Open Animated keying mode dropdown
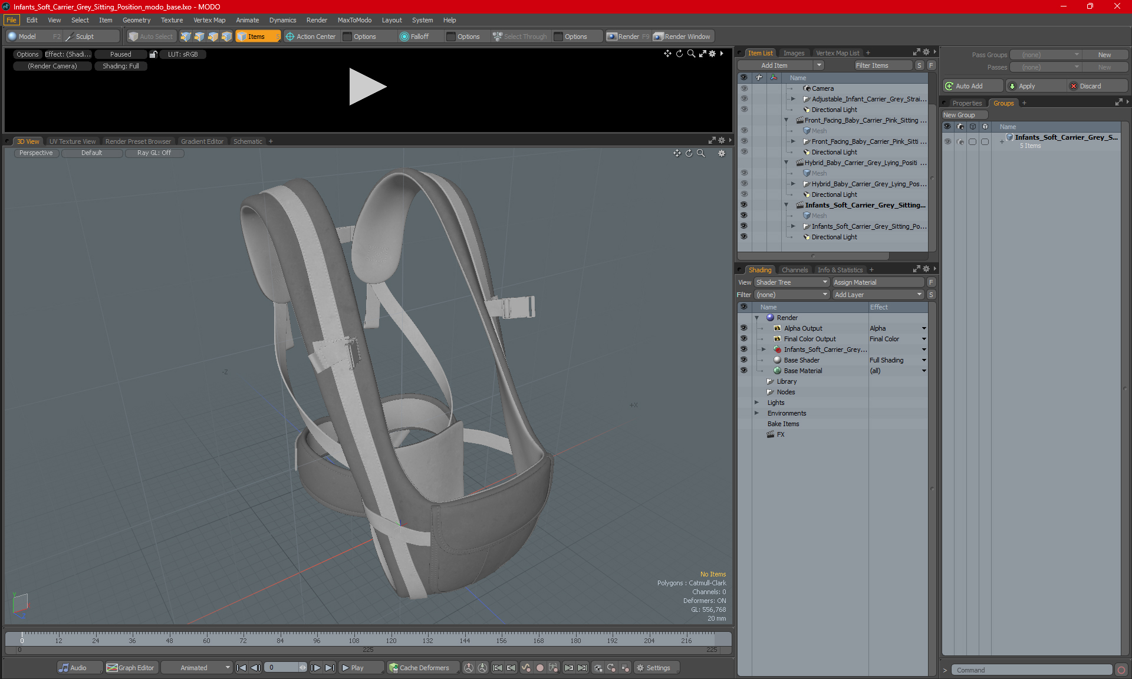This screenshot has height=679, width=1132. 196,668
